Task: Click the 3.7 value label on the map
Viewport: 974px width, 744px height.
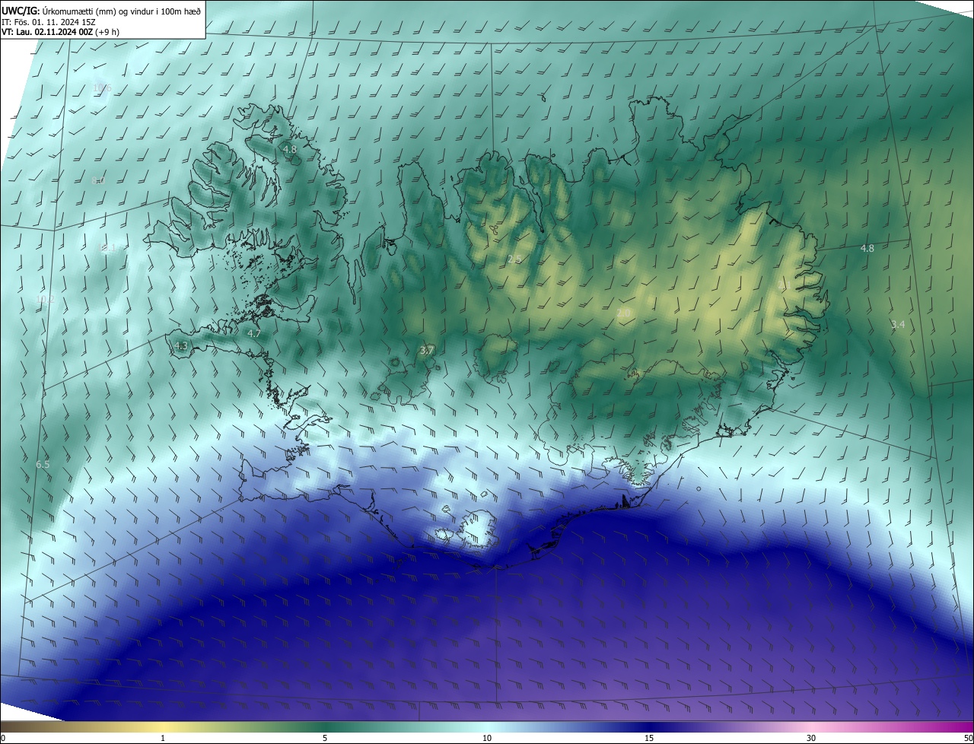Action: point(426,350)
